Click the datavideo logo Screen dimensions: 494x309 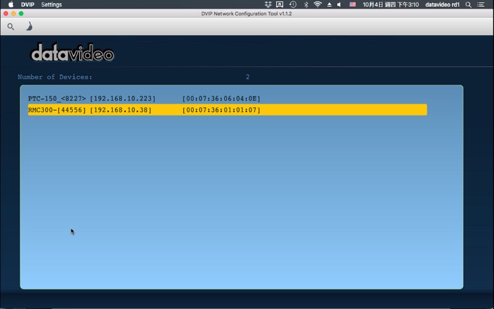tap(72, 53)
